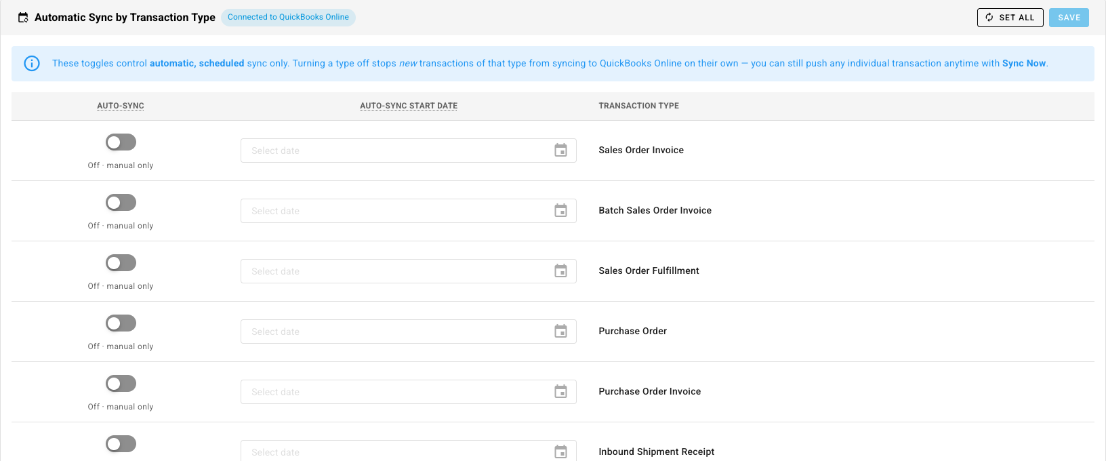The width and height of the screenshot is (1106, 461).
Task: Open the calendar picker for Sales Order Invoice
Action: (x=560, y=151)
